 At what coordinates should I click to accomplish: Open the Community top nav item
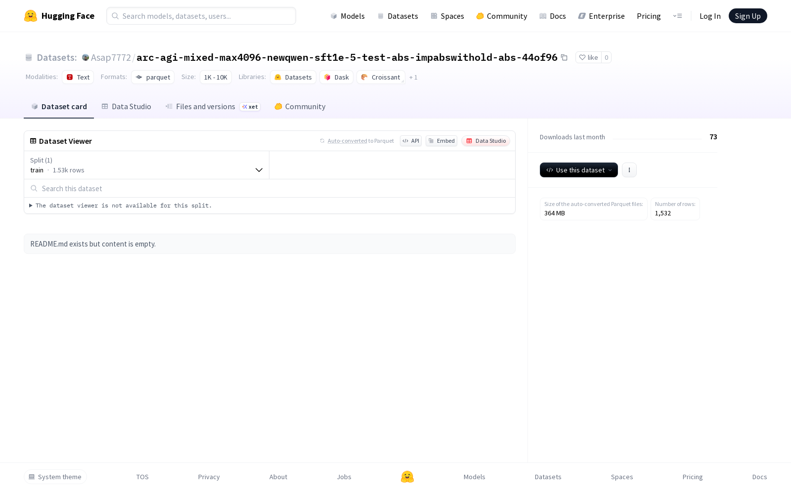501,16
